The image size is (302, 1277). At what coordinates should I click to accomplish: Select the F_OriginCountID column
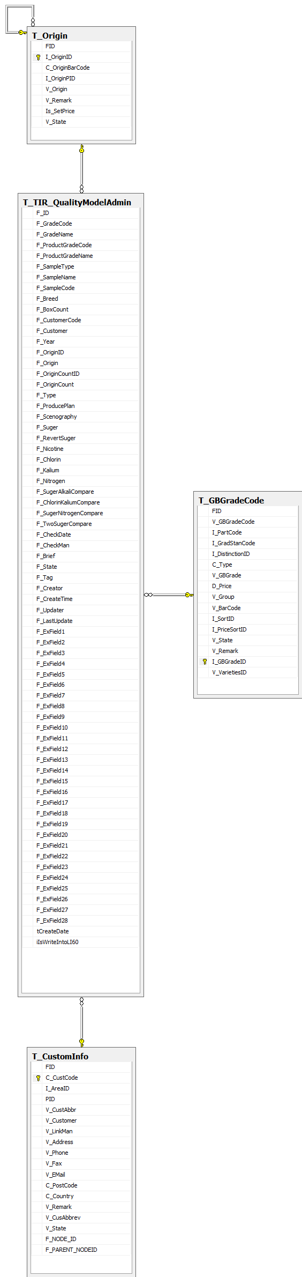[x=80, y=374]
